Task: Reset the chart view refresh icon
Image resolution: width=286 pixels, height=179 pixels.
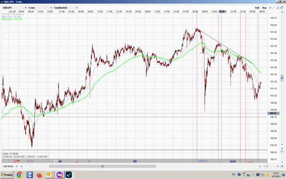Action: 282,166
